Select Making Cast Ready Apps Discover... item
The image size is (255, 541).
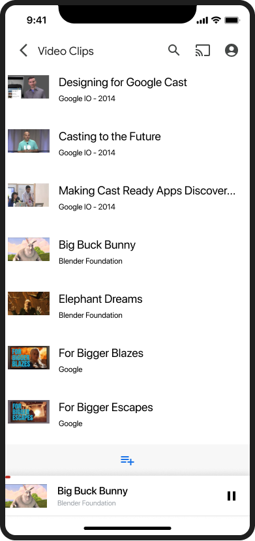click(127, 195)
